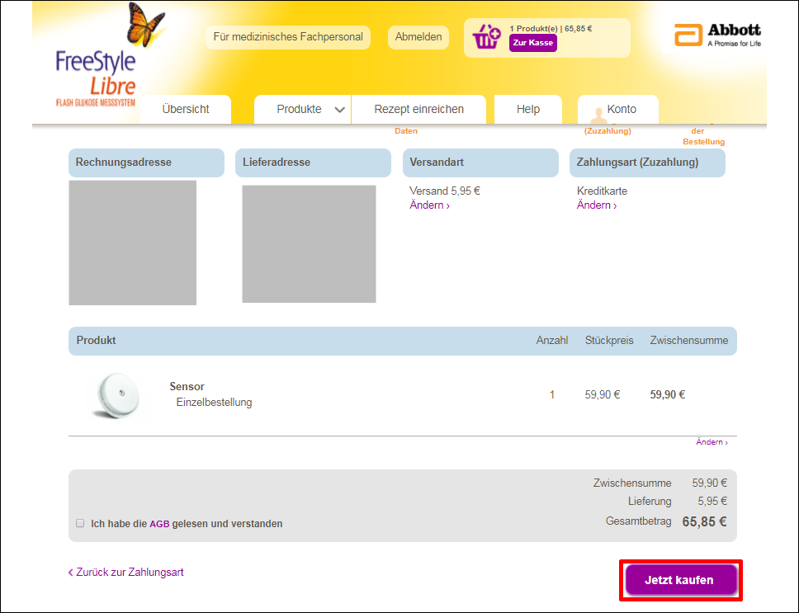Click the Zwischensumme column header

(689, 341)
